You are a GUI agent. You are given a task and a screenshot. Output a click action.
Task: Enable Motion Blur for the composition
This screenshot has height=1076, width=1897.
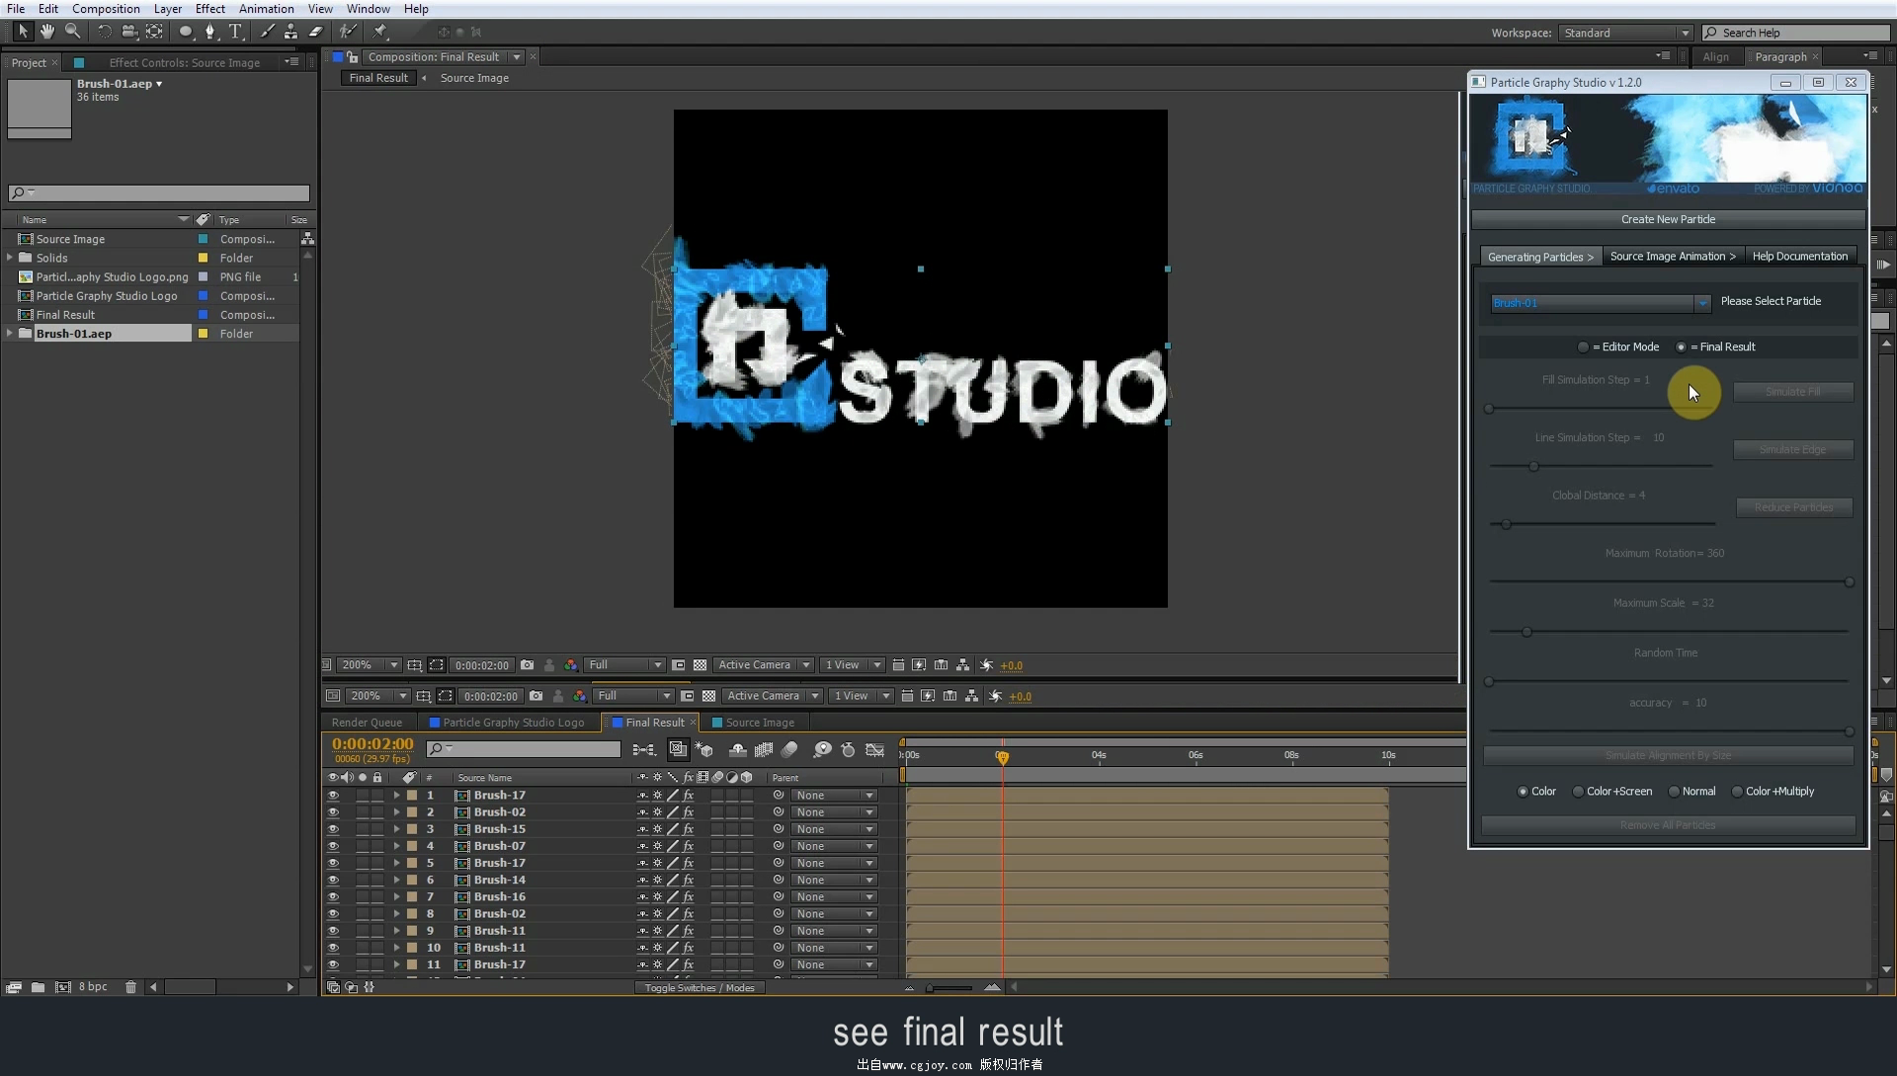[790, 750]
